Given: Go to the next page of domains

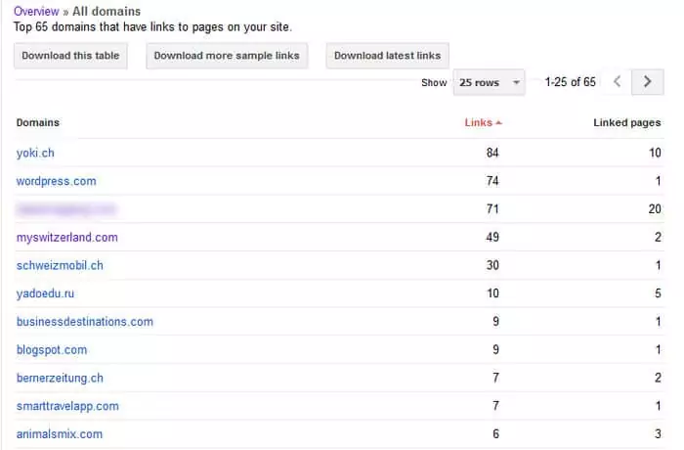Looking at the screenshot, I should coord(647,82).
